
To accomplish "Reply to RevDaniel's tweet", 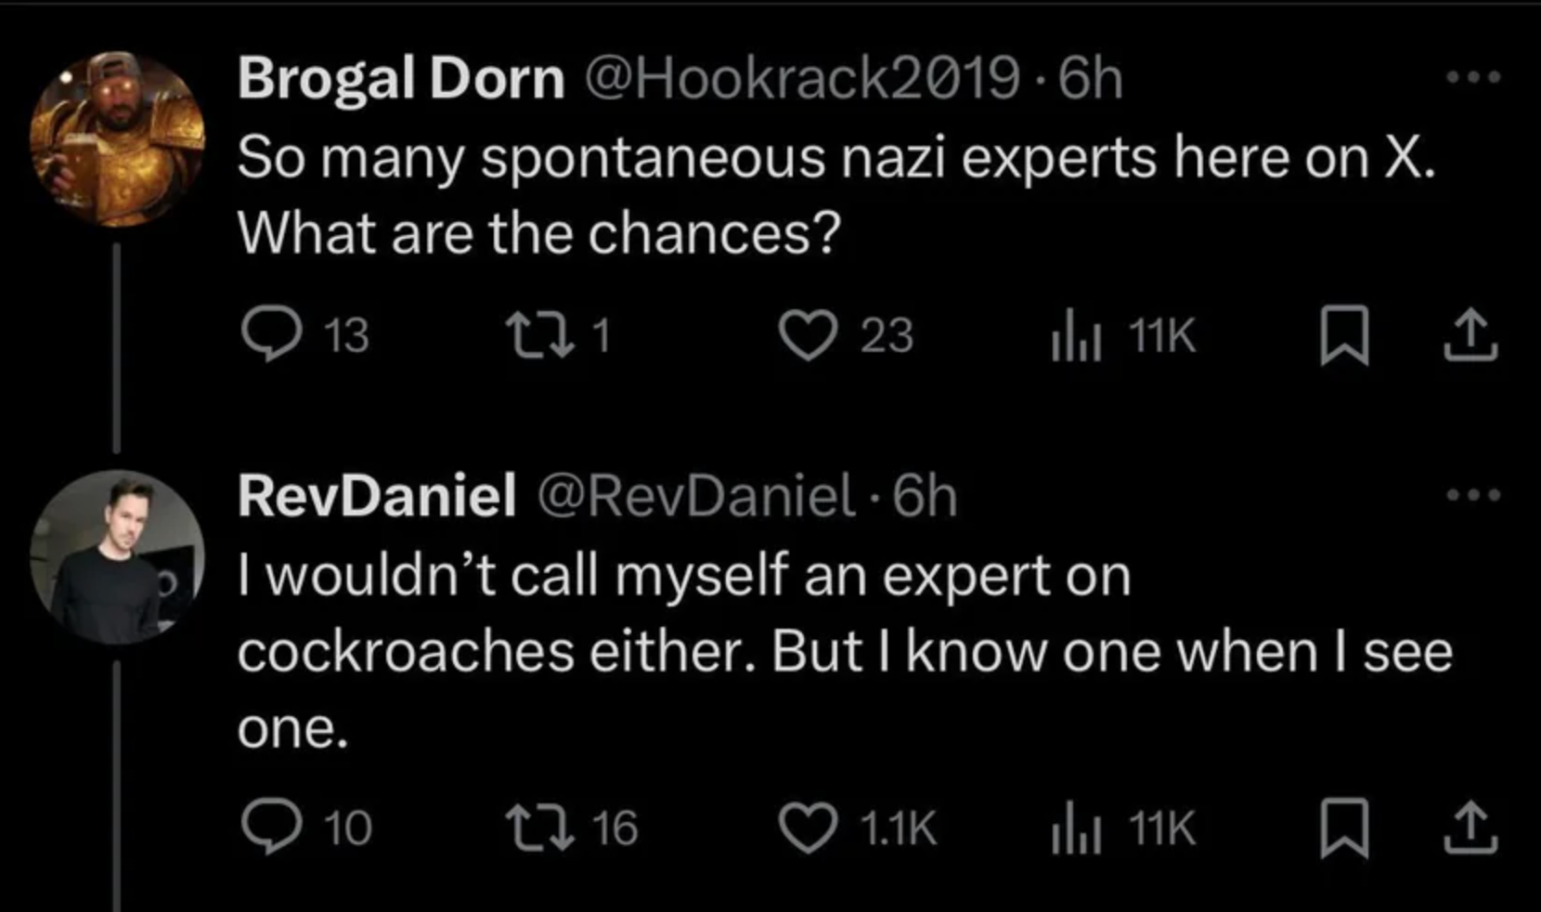I will [271, 827].
